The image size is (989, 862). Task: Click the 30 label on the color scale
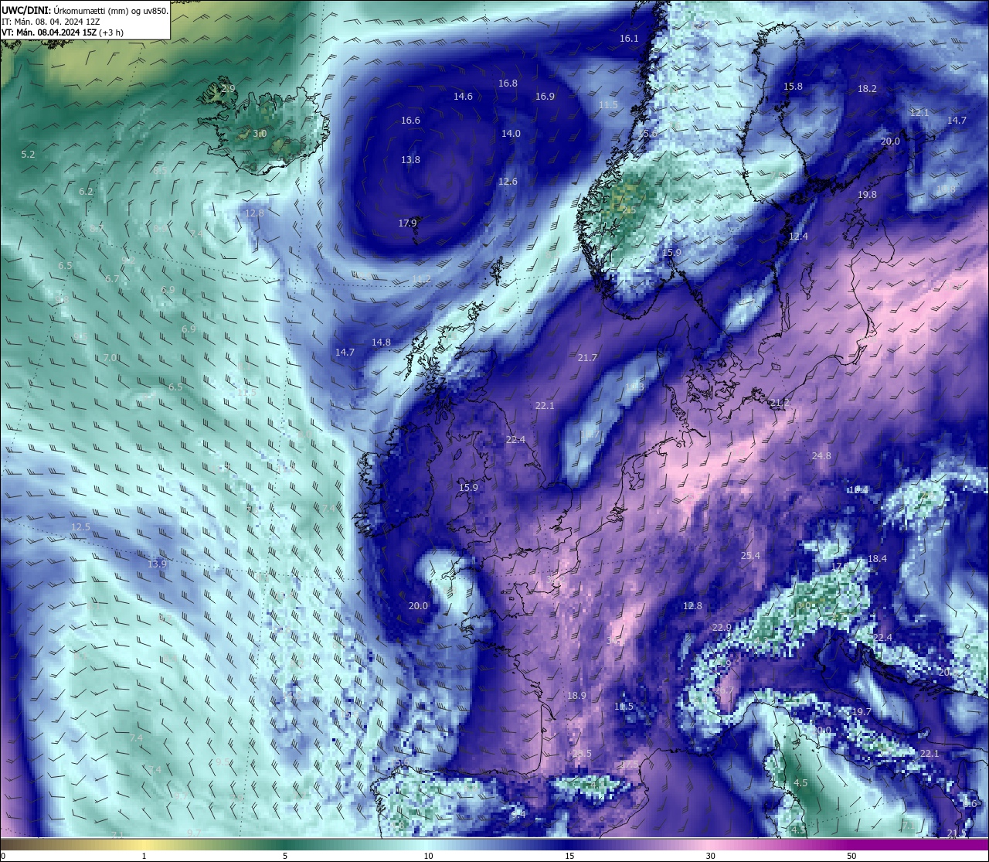tap(710, 856)
